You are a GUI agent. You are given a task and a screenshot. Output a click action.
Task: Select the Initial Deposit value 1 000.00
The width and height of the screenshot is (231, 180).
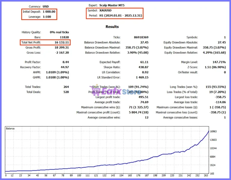(49, 12)
